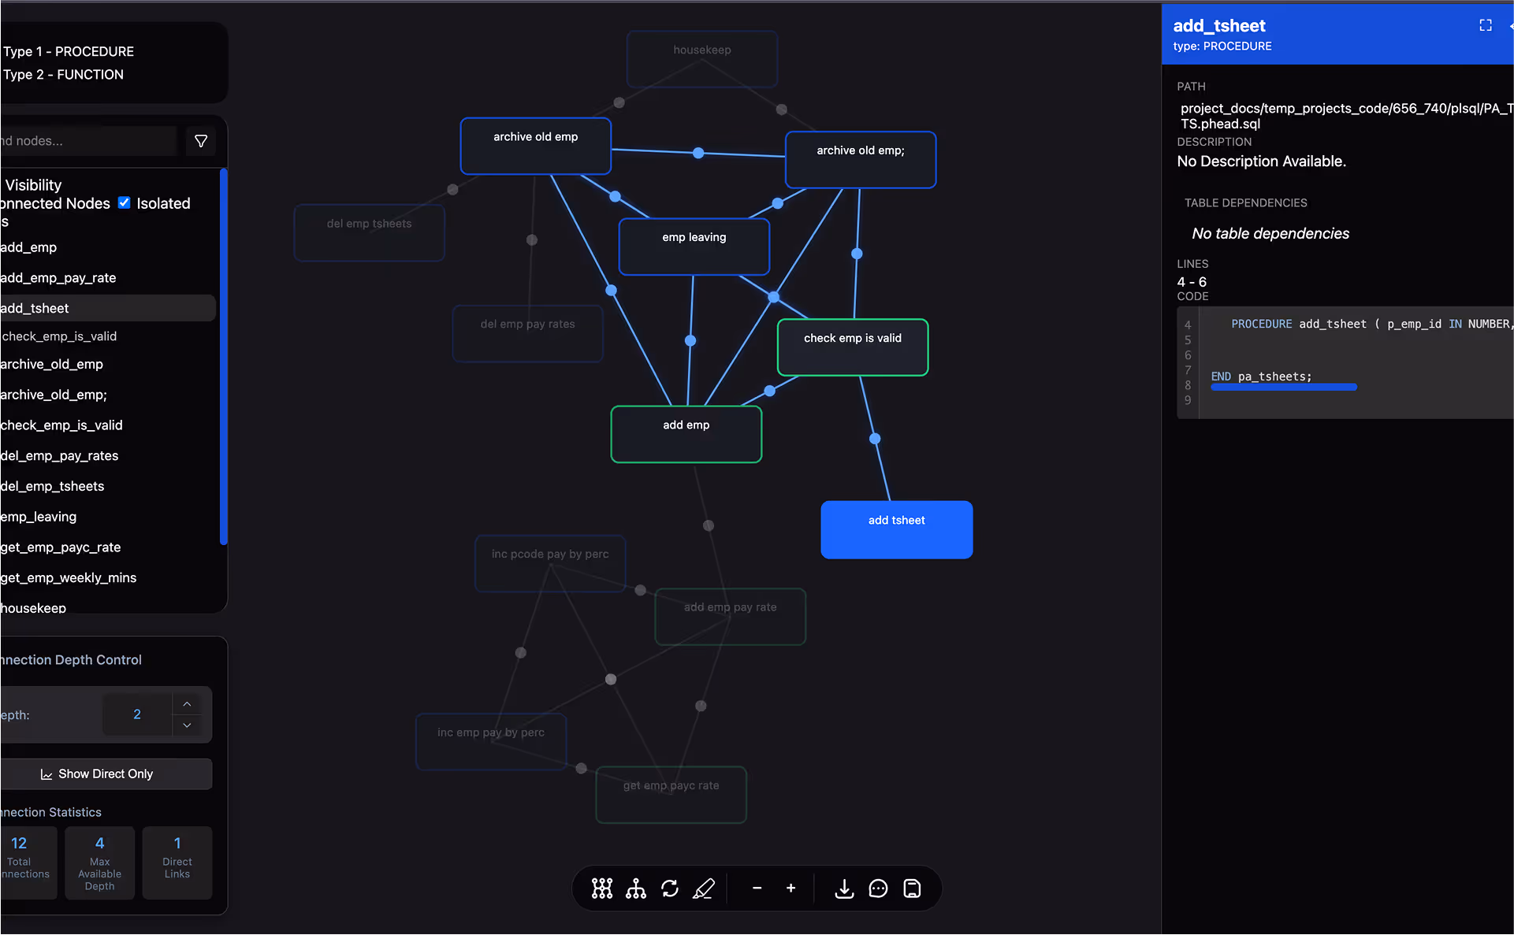Click the 'del emp pay rates' graph node
The width and height of the screenshot is (1514, 935).
pyautogui.click(x=528, y=333)
